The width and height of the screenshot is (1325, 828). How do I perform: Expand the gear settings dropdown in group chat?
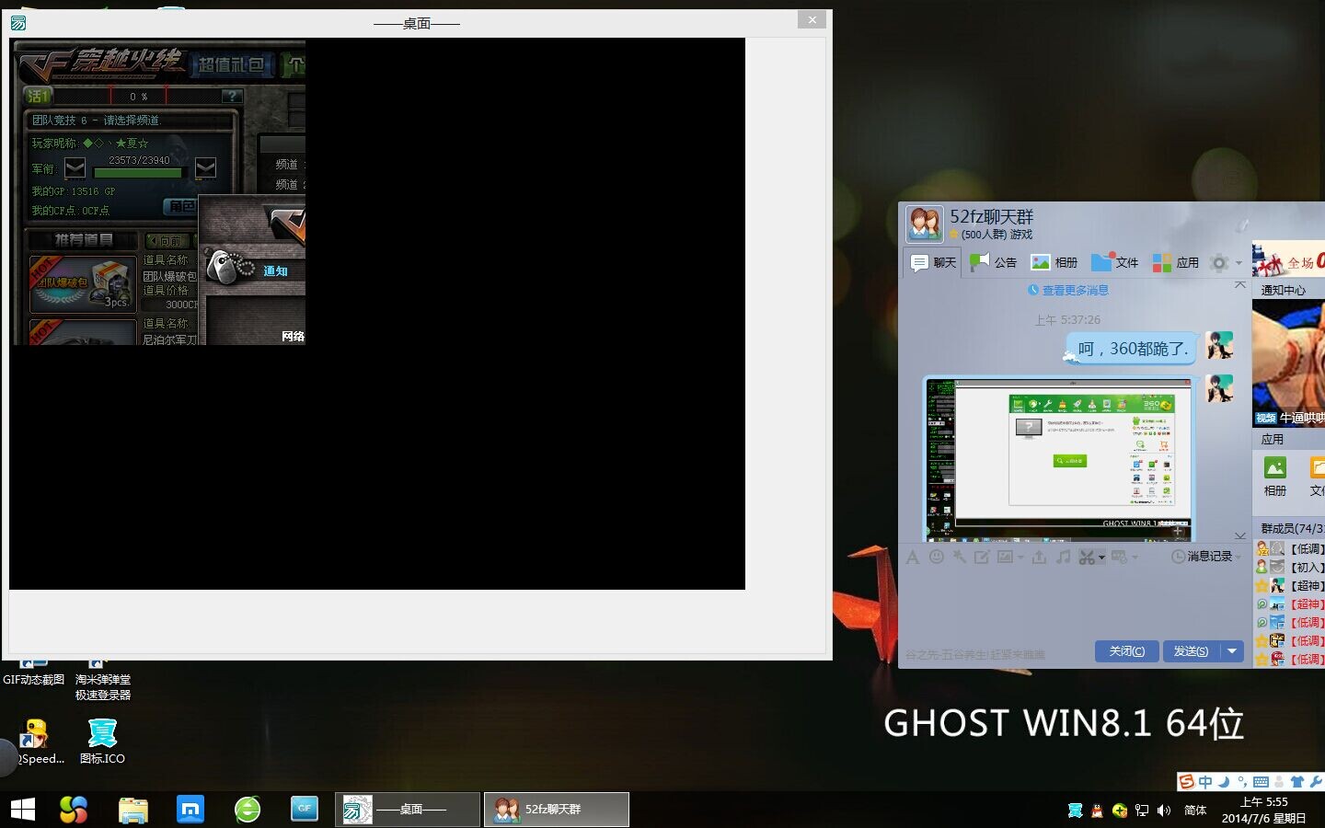1225,263
